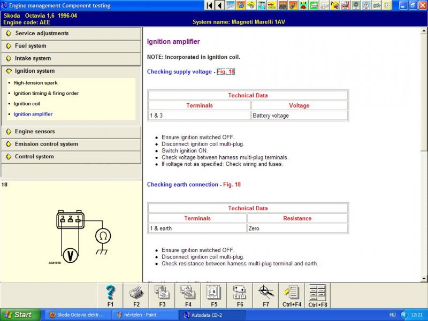The image size is (428, 321).
Task: Switch to Autodata CD-2 taskbar item
Action: tap(212, 315)
